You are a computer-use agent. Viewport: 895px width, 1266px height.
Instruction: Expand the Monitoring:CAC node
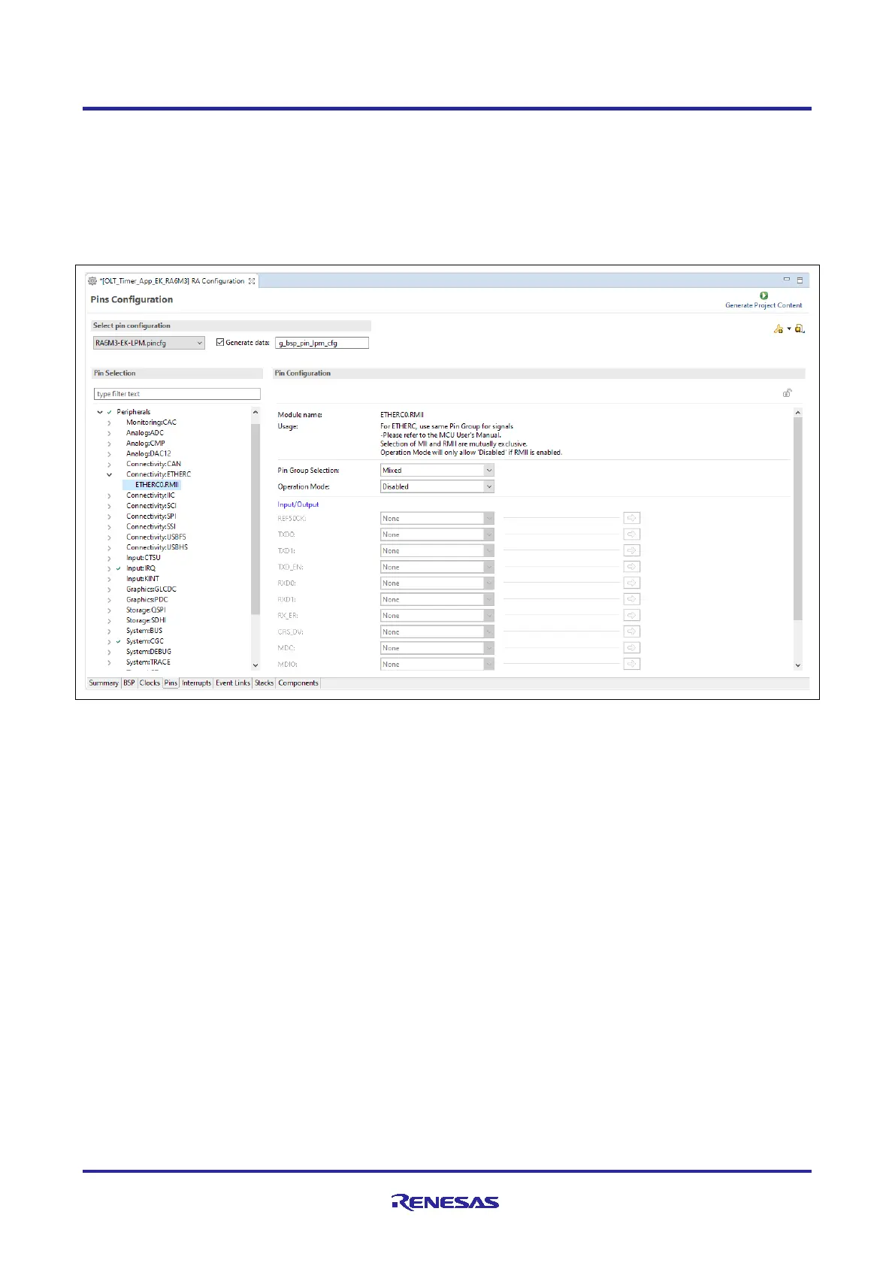click(x=110, y=423)
